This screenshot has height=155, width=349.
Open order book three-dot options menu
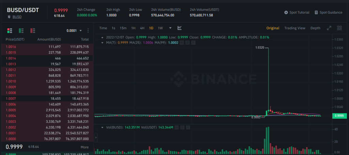pos(88,30)
